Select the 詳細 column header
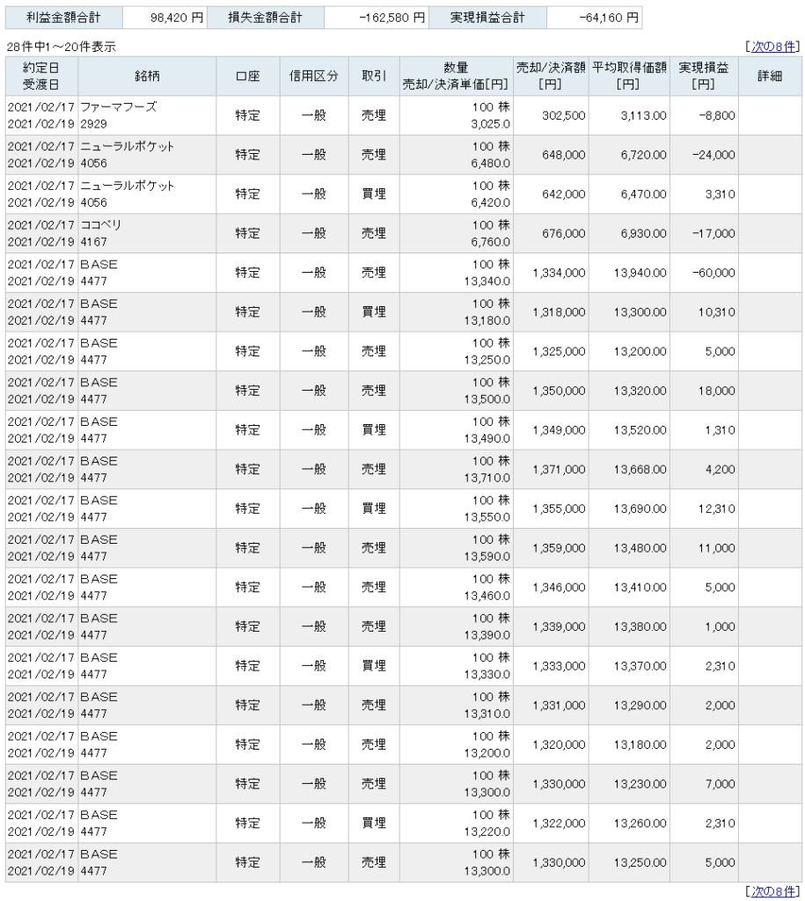This screenshot has height=901, width=805. 770,76
